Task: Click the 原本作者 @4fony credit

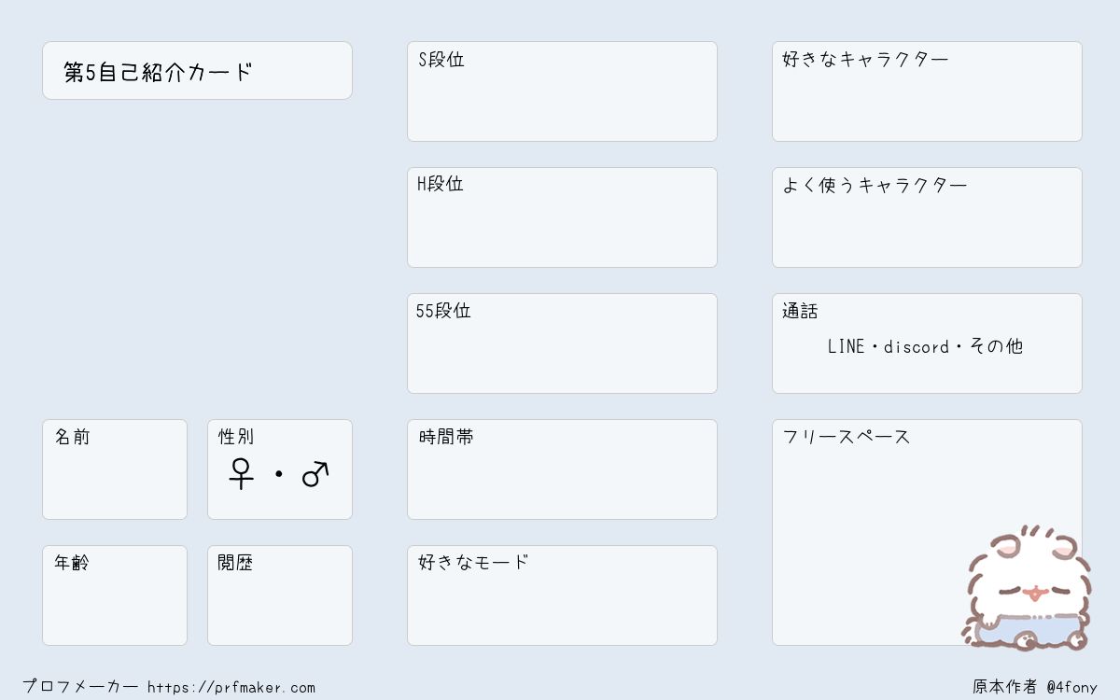Action: (x=1034, y=687)
